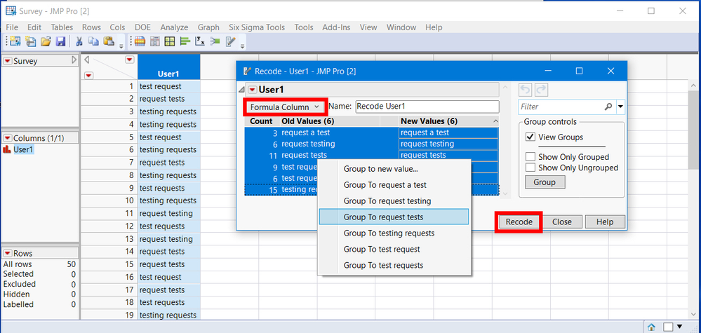Click the green four-pane grid toolbar icon

click(x=169, y=41)
